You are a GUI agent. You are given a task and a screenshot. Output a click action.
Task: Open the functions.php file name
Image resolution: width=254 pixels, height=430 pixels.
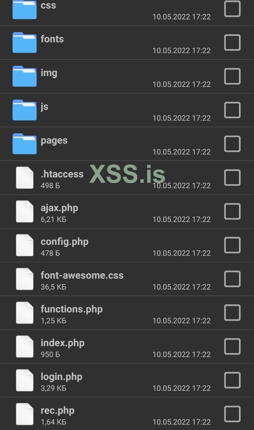tap(72, 309)
